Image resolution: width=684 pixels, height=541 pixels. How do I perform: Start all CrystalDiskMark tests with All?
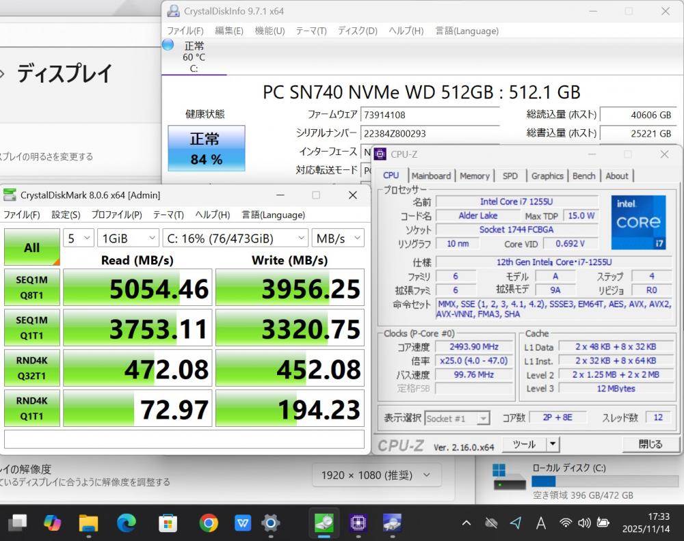(x=32, y=247)
